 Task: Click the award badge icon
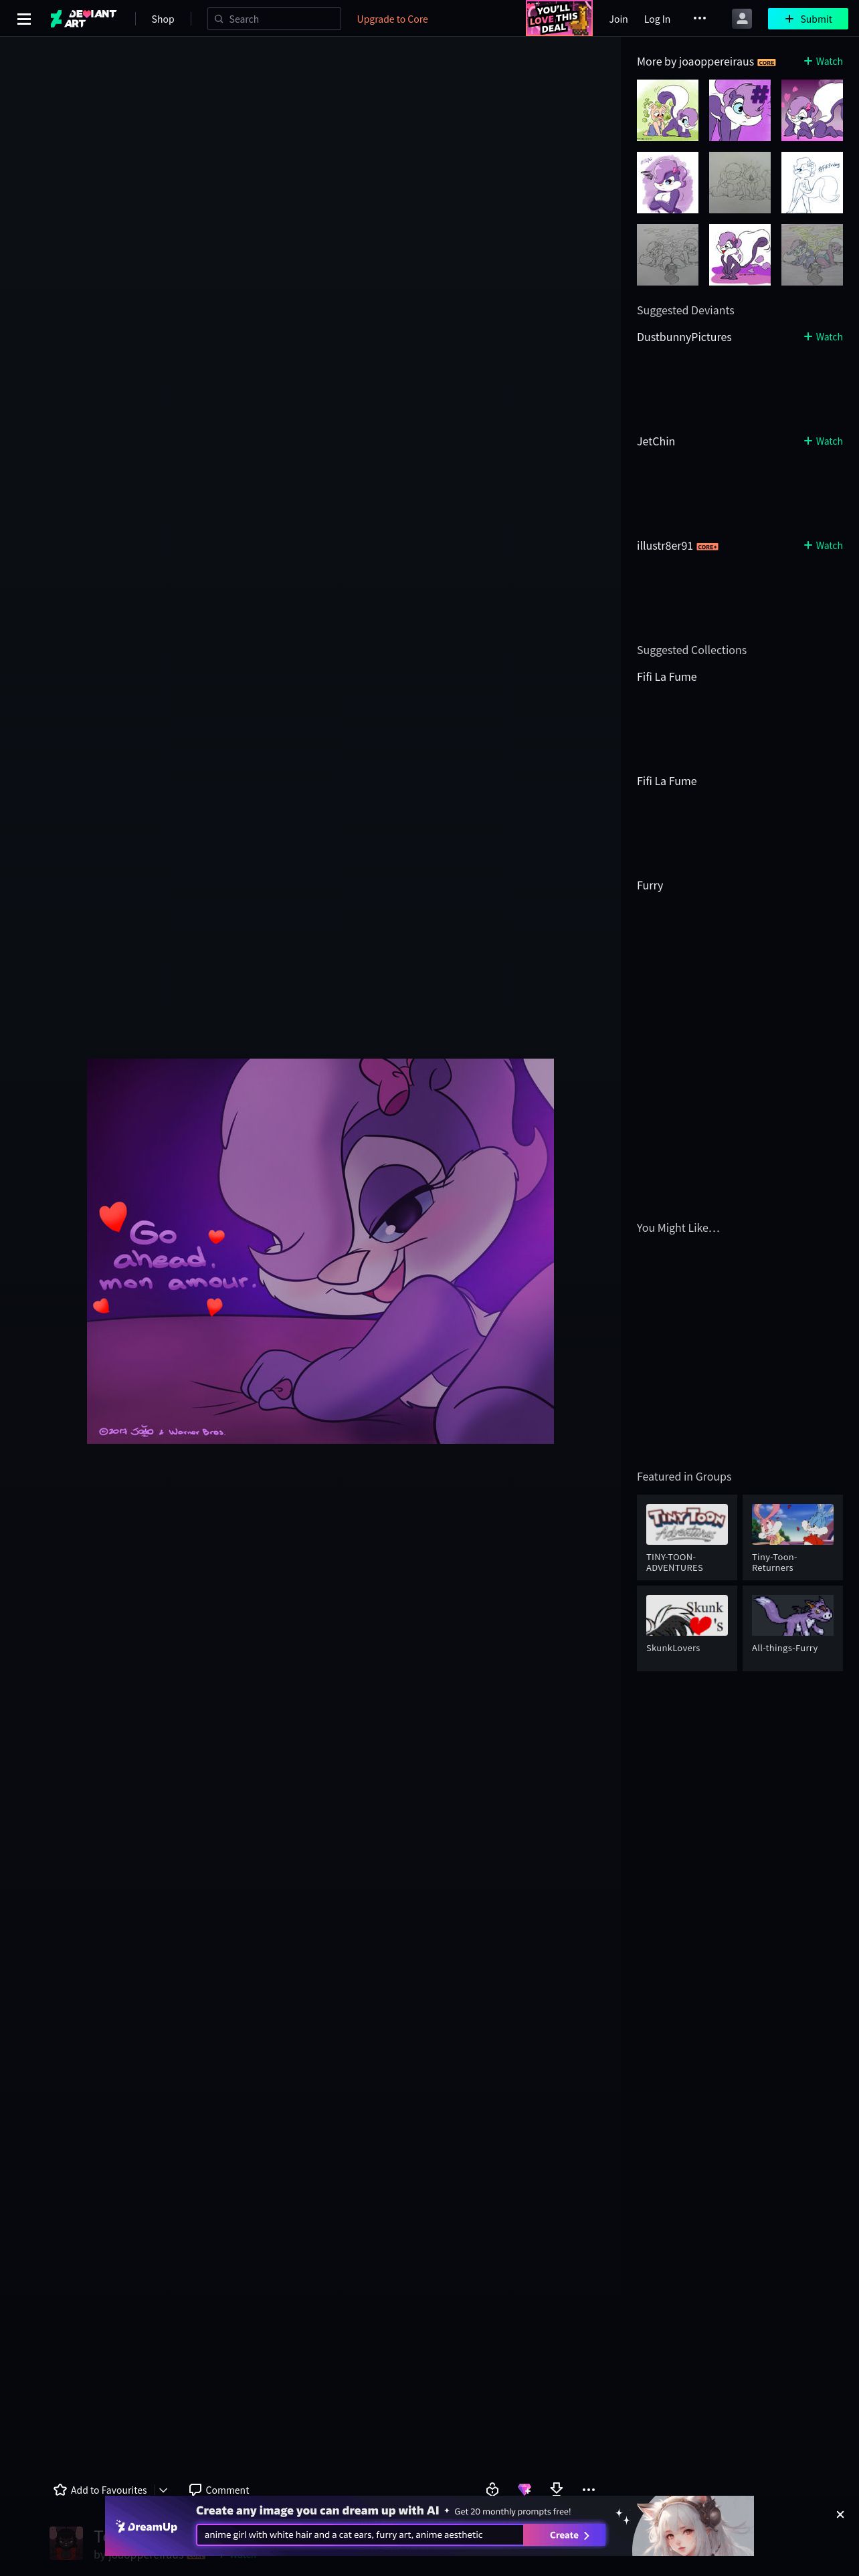tap(492, 2489)
